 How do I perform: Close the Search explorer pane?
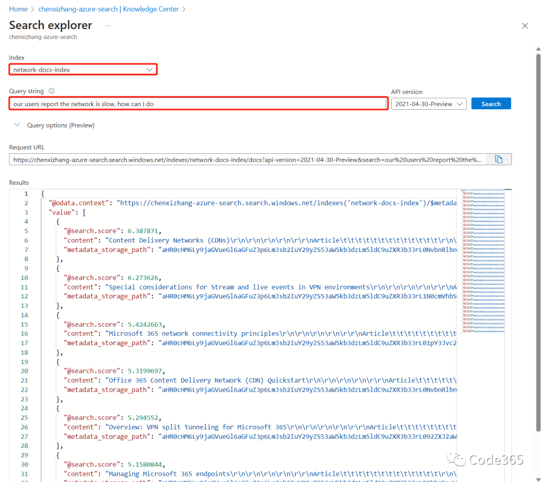(525, 26)
